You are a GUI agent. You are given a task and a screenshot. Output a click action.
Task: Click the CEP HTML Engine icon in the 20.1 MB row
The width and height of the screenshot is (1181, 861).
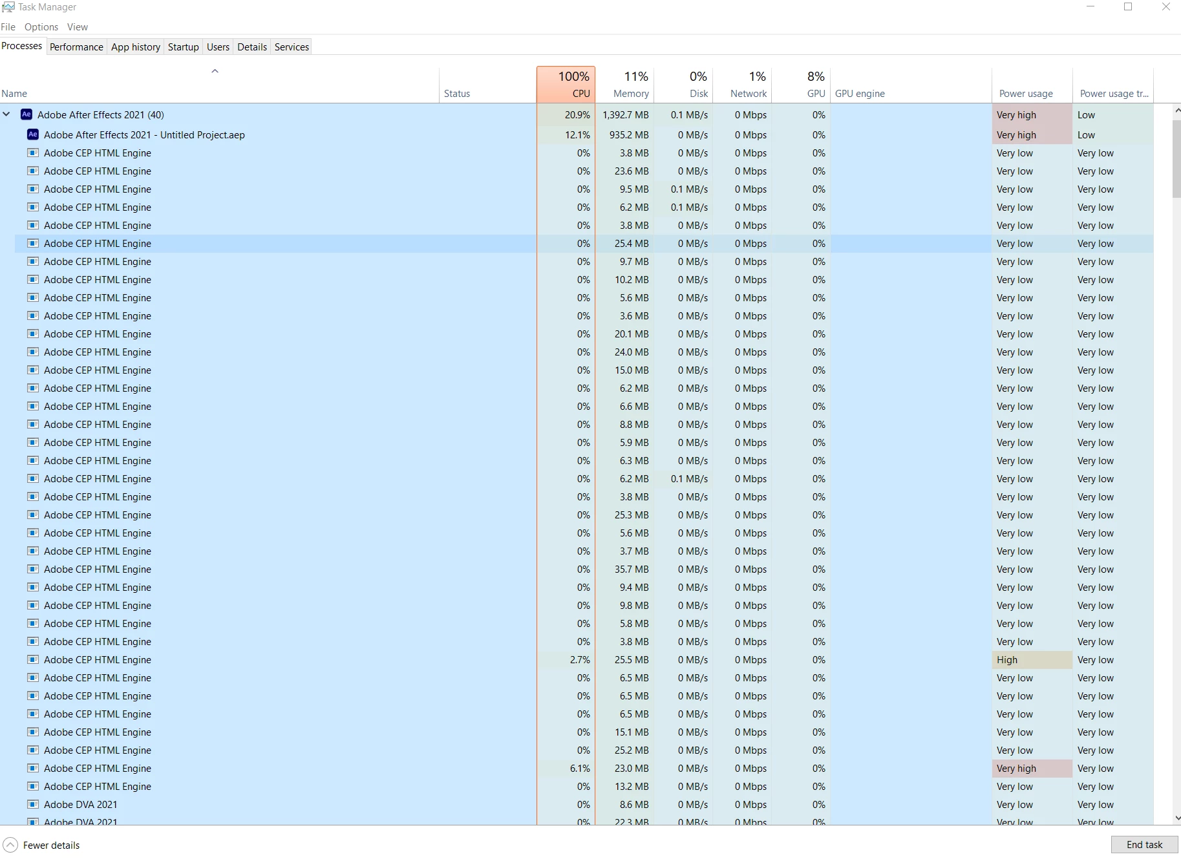[32, 334]
